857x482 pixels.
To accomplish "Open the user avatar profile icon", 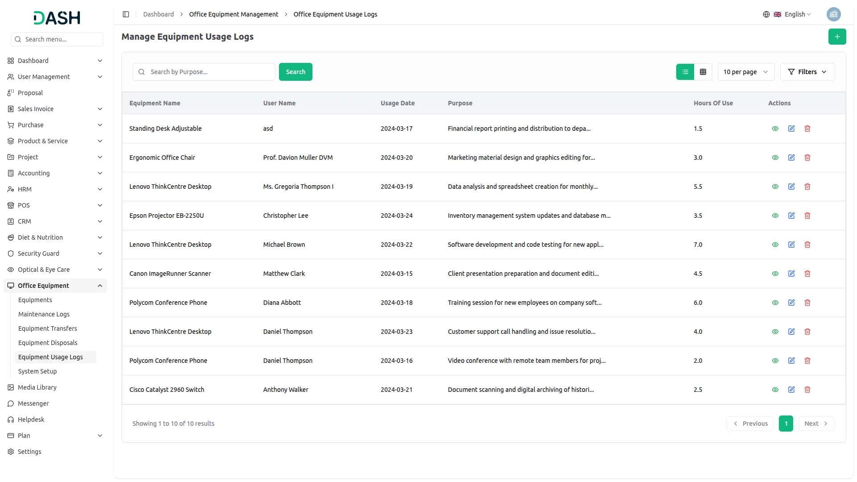I will pyautogui.click(x=833, y=14).
